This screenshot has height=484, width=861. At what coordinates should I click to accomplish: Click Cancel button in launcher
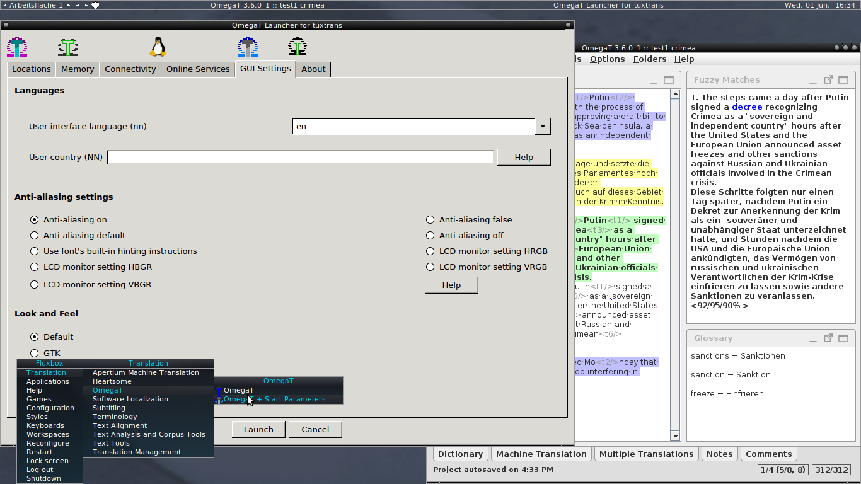click(315, 430)
